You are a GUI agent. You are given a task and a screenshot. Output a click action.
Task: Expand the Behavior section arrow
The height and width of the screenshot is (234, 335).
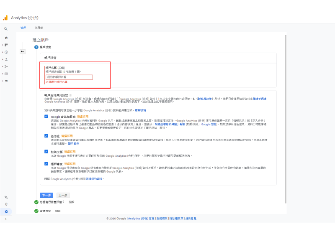[x=3, y=74]
